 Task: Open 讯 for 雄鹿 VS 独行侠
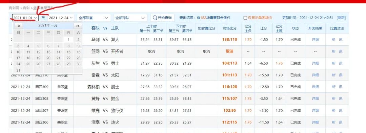341,110
